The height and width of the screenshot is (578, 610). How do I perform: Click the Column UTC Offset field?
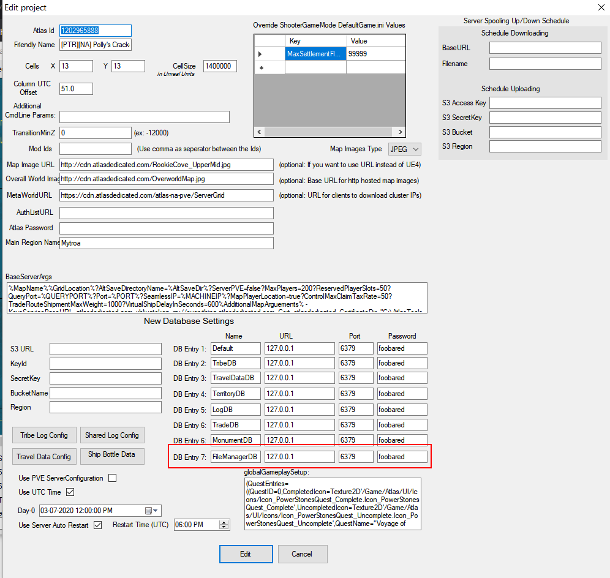pos(76,89)
